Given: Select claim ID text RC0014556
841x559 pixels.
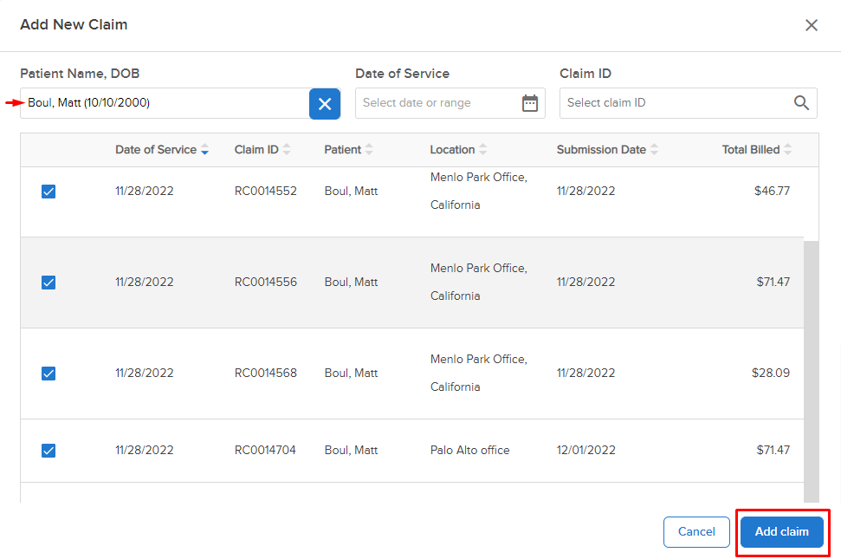Looking at the screenshot, I should [266, 283].
